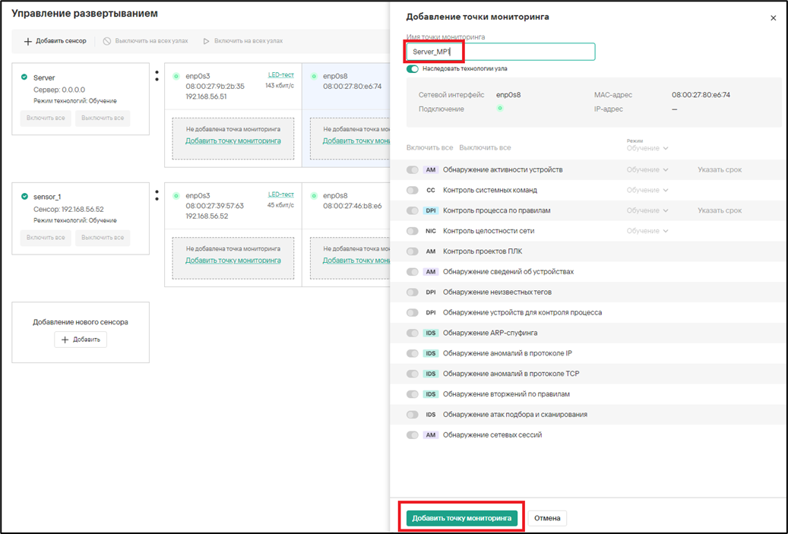Toggle Контроль проектов ПЛК switch
Screen dimensions: 788x534
click(x=412, y=251)
